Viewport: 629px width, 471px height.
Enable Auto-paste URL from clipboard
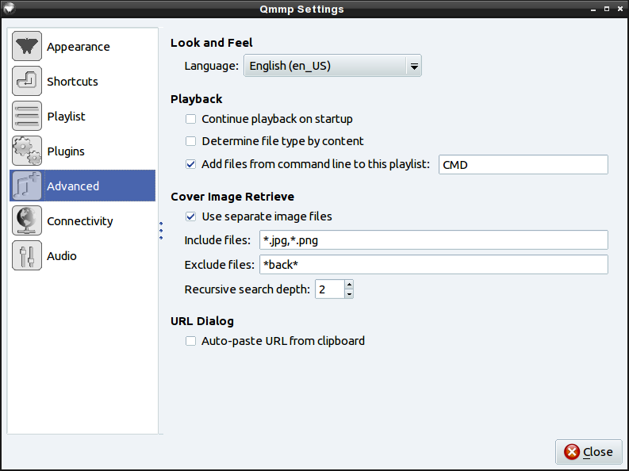point(190,341)
